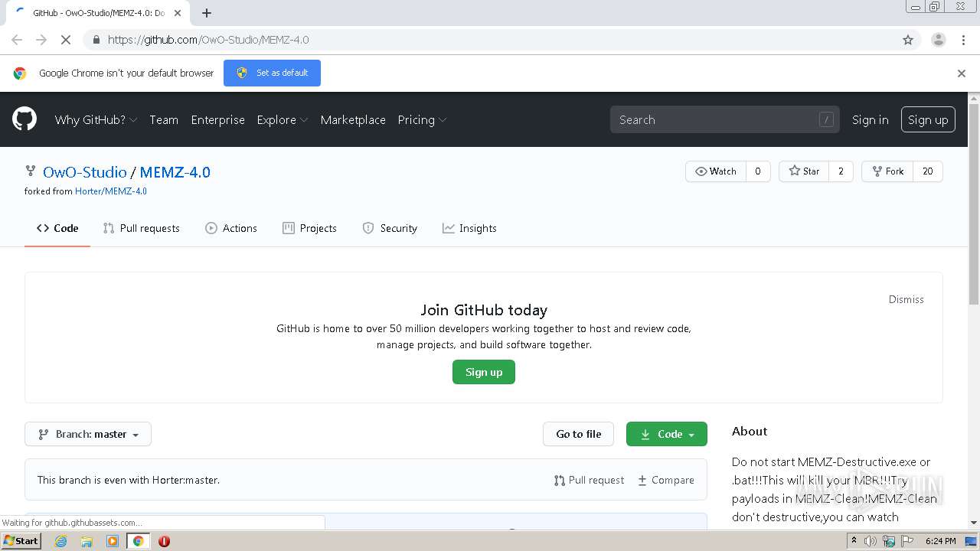The height and width of the screenshot is (551, 980).
Task: Expand the Pricing menu
Action: tap(422, 119)
